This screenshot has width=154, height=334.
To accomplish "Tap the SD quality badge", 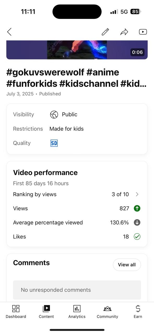I will point(54,143).
